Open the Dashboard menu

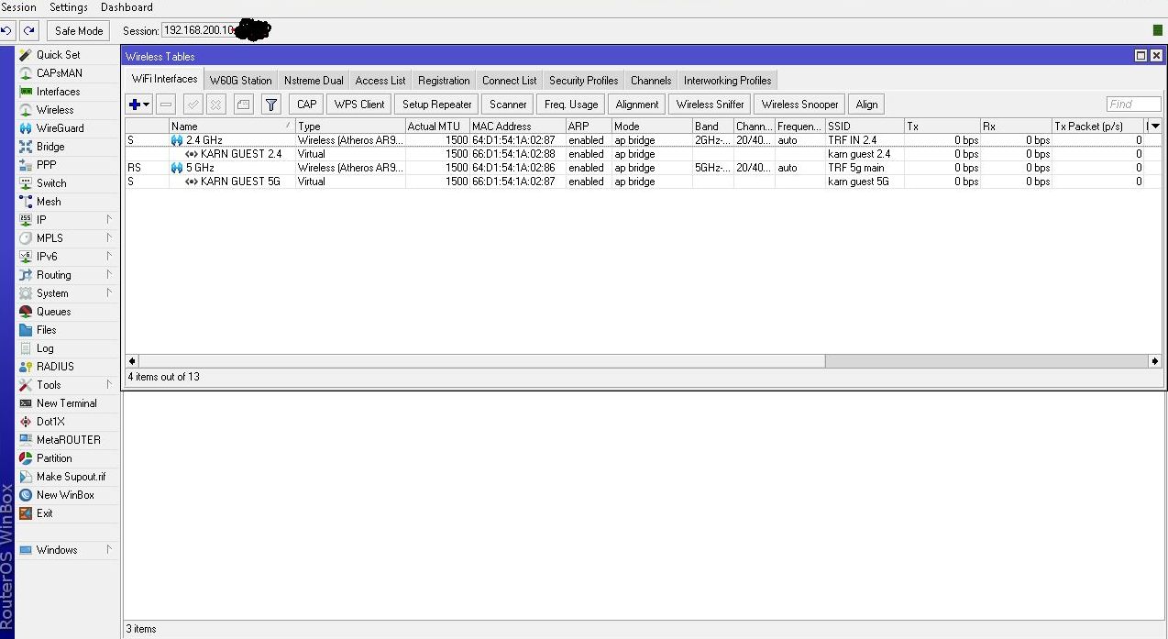(127, 7)
